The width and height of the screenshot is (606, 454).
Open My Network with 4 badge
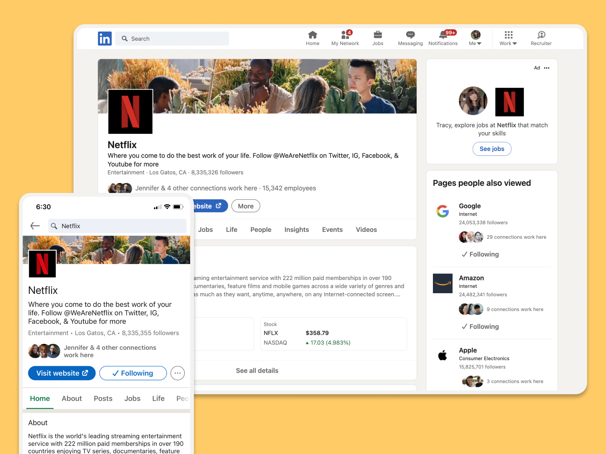pos(345,39)
